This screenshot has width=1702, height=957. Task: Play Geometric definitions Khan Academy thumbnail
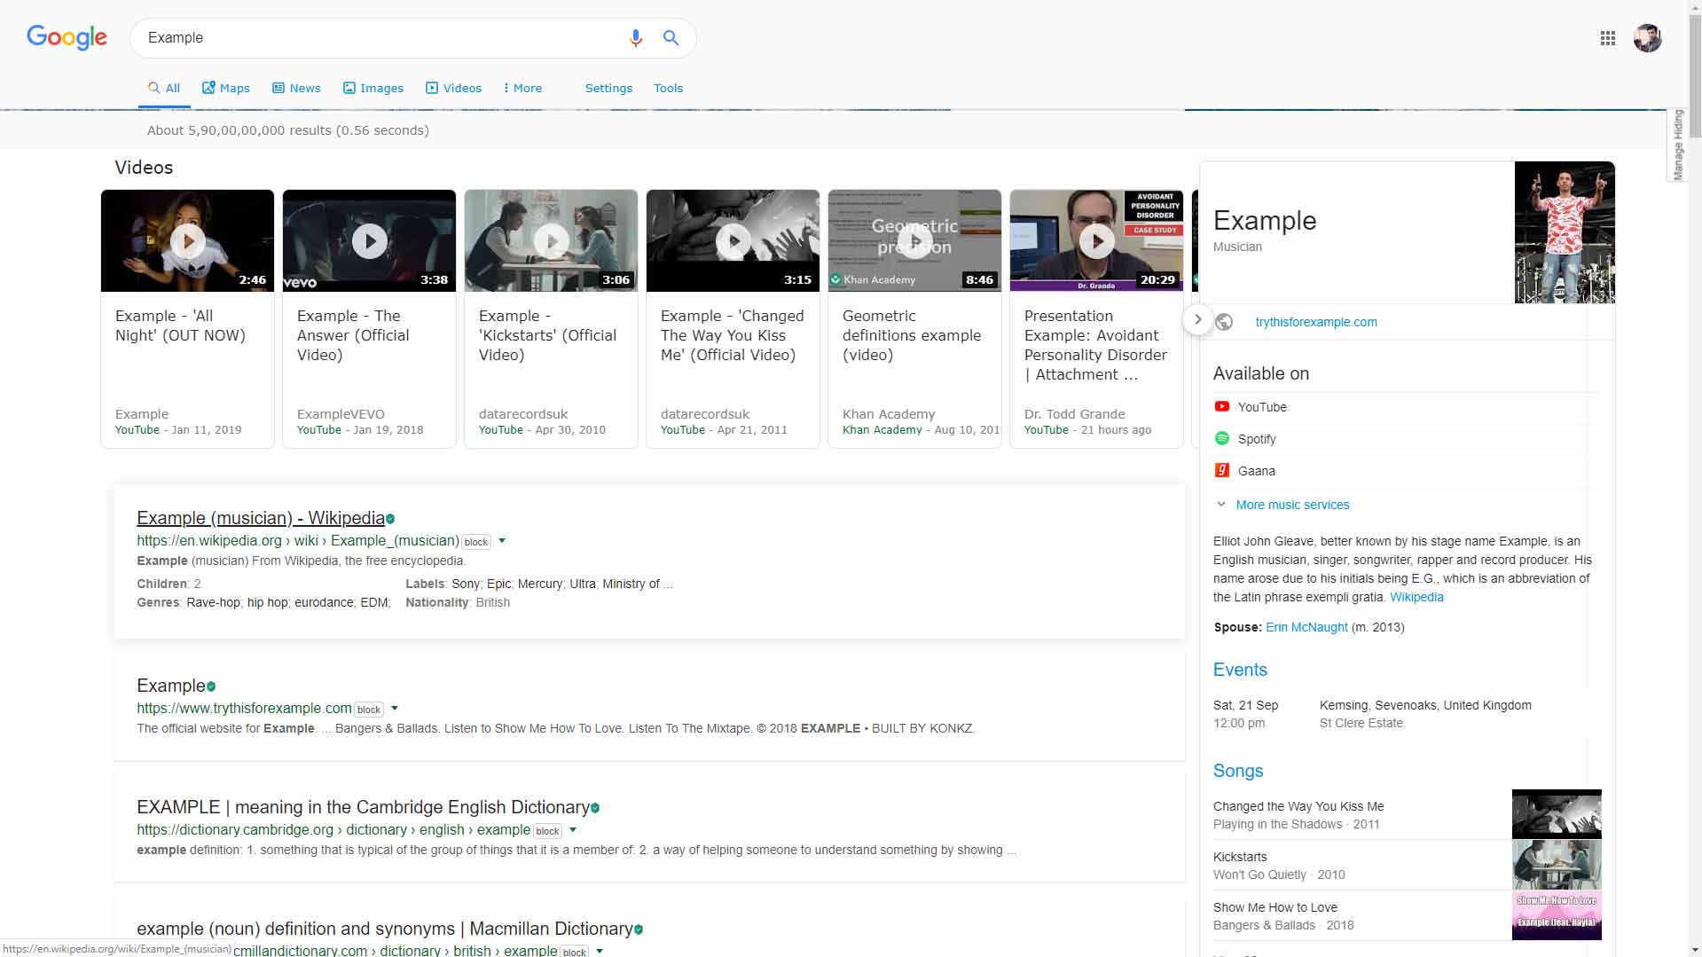click(914, 240)
